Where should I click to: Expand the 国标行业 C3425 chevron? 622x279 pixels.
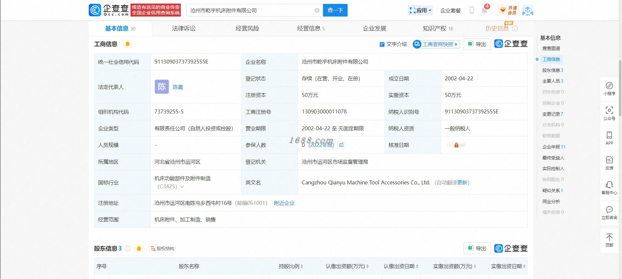pyautogui.click(x=182, y=187)
